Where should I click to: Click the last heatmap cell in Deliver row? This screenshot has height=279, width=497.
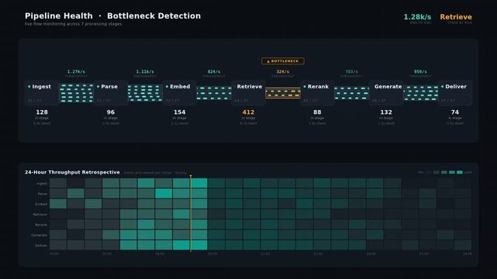(463, 245)
